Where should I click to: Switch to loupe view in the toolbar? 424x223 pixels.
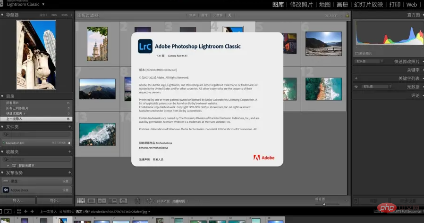click(92, 201)
